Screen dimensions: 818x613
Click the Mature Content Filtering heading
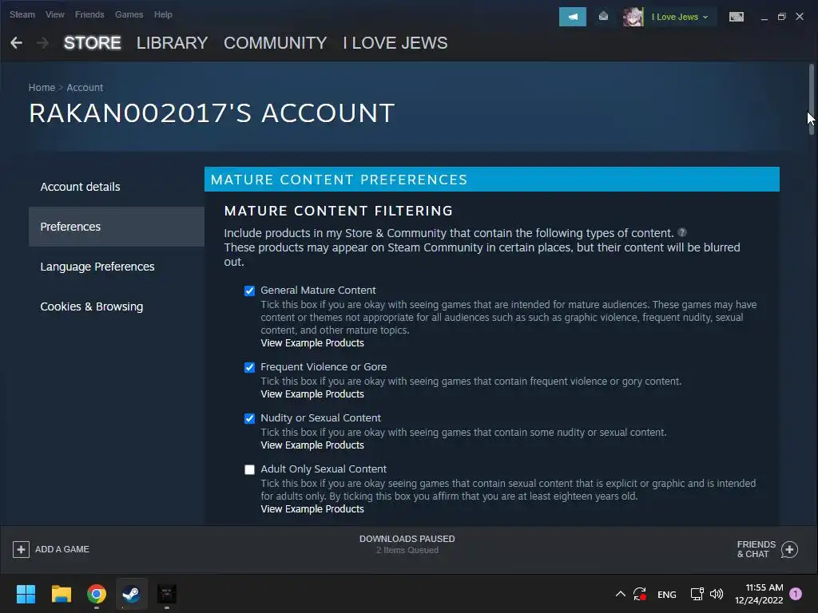pos(339,211)
